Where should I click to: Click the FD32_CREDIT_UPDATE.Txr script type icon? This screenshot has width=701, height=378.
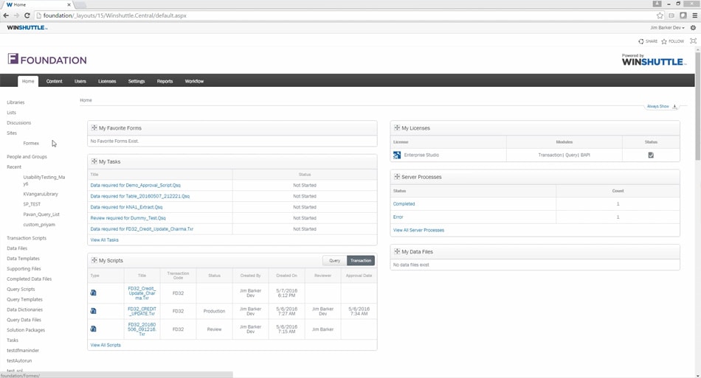point(93,311)
